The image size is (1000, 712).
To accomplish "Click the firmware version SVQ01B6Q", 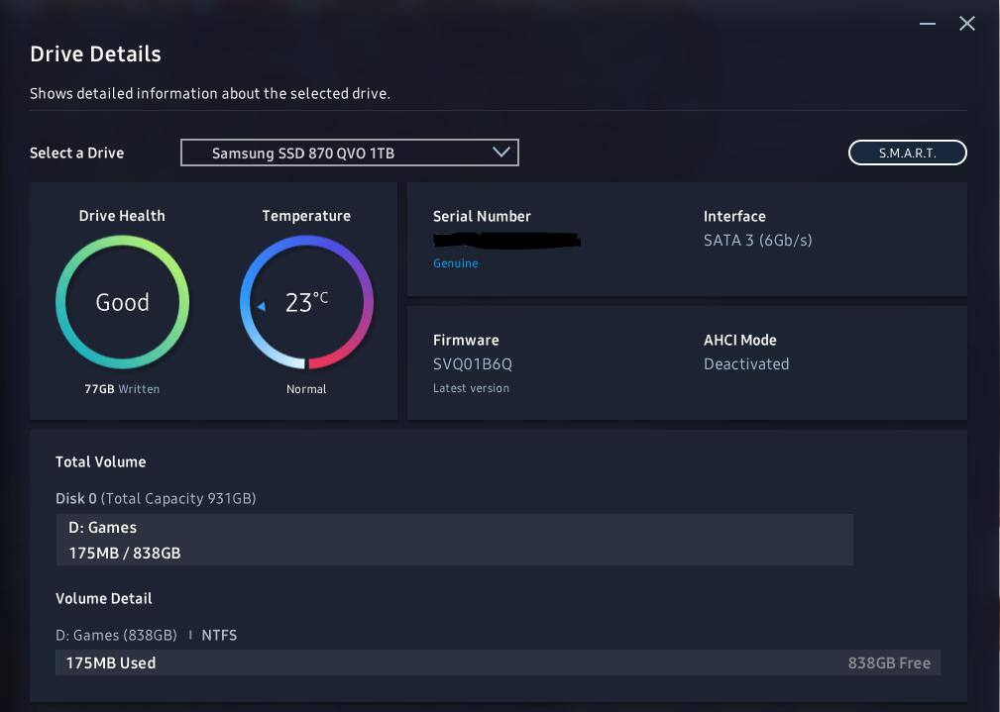I will (x=473, y=363).
